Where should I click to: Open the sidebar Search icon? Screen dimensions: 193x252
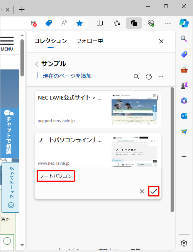coord(184,39)
